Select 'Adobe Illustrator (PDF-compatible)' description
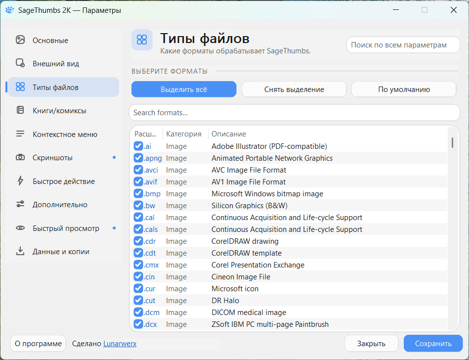The width and height of the screenshot is (469, 360). 269,146
